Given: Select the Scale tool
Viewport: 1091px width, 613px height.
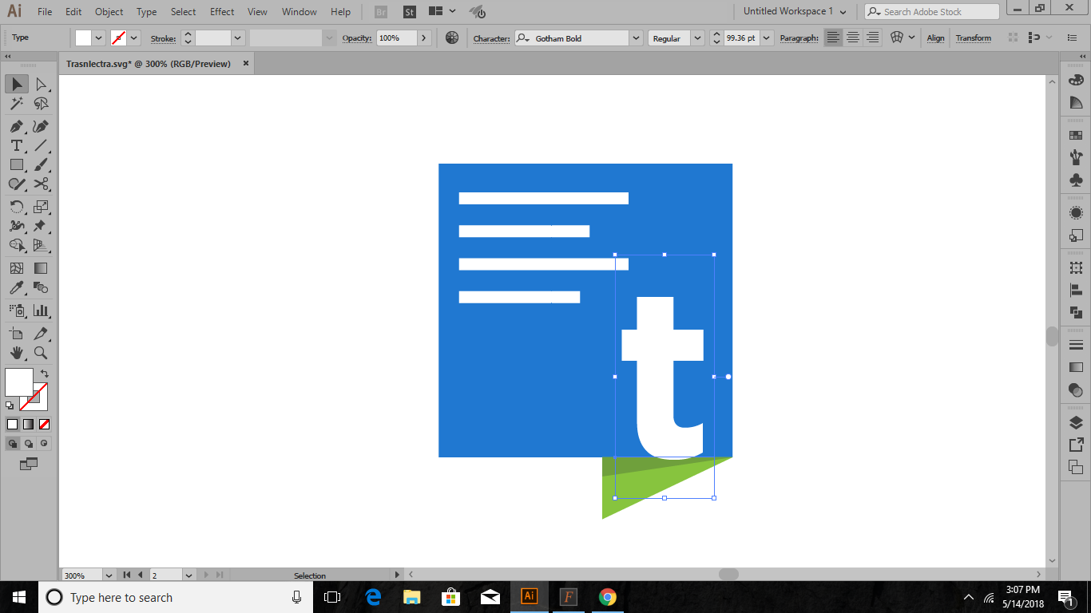Looking at the screenshot, I should [41, 207].
